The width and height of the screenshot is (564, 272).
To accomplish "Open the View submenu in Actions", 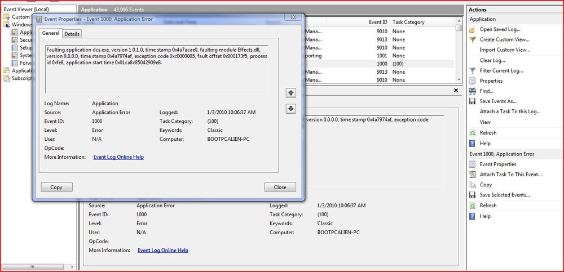I will (485, 122).
